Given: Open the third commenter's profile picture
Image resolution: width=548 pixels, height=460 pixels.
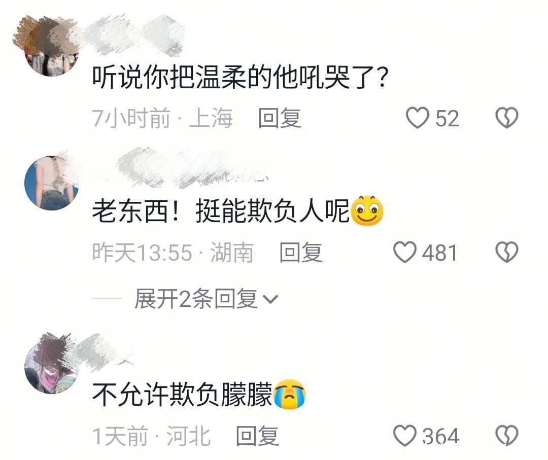Looking at the screenshot, I should (51, 366).
